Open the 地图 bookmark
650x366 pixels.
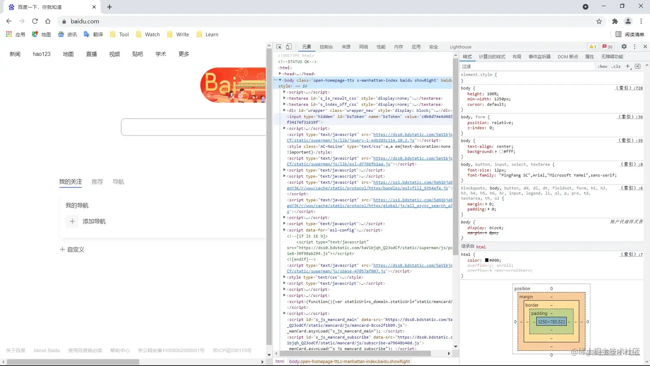[41, 34]
